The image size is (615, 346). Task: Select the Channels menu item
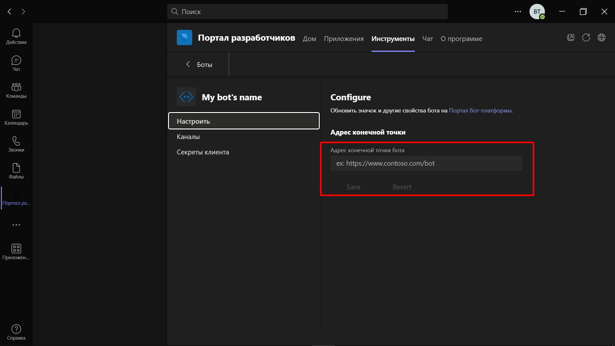(x=188, y=137)
